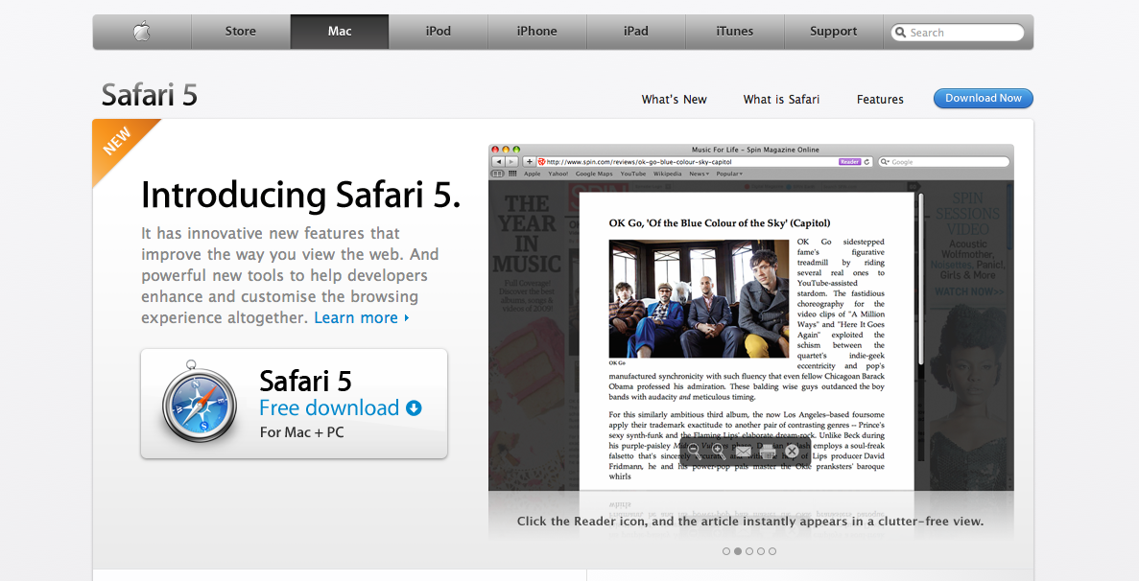Open the iPhone section
Screen dimensions: 1139x581
click(x=536, y=32)
